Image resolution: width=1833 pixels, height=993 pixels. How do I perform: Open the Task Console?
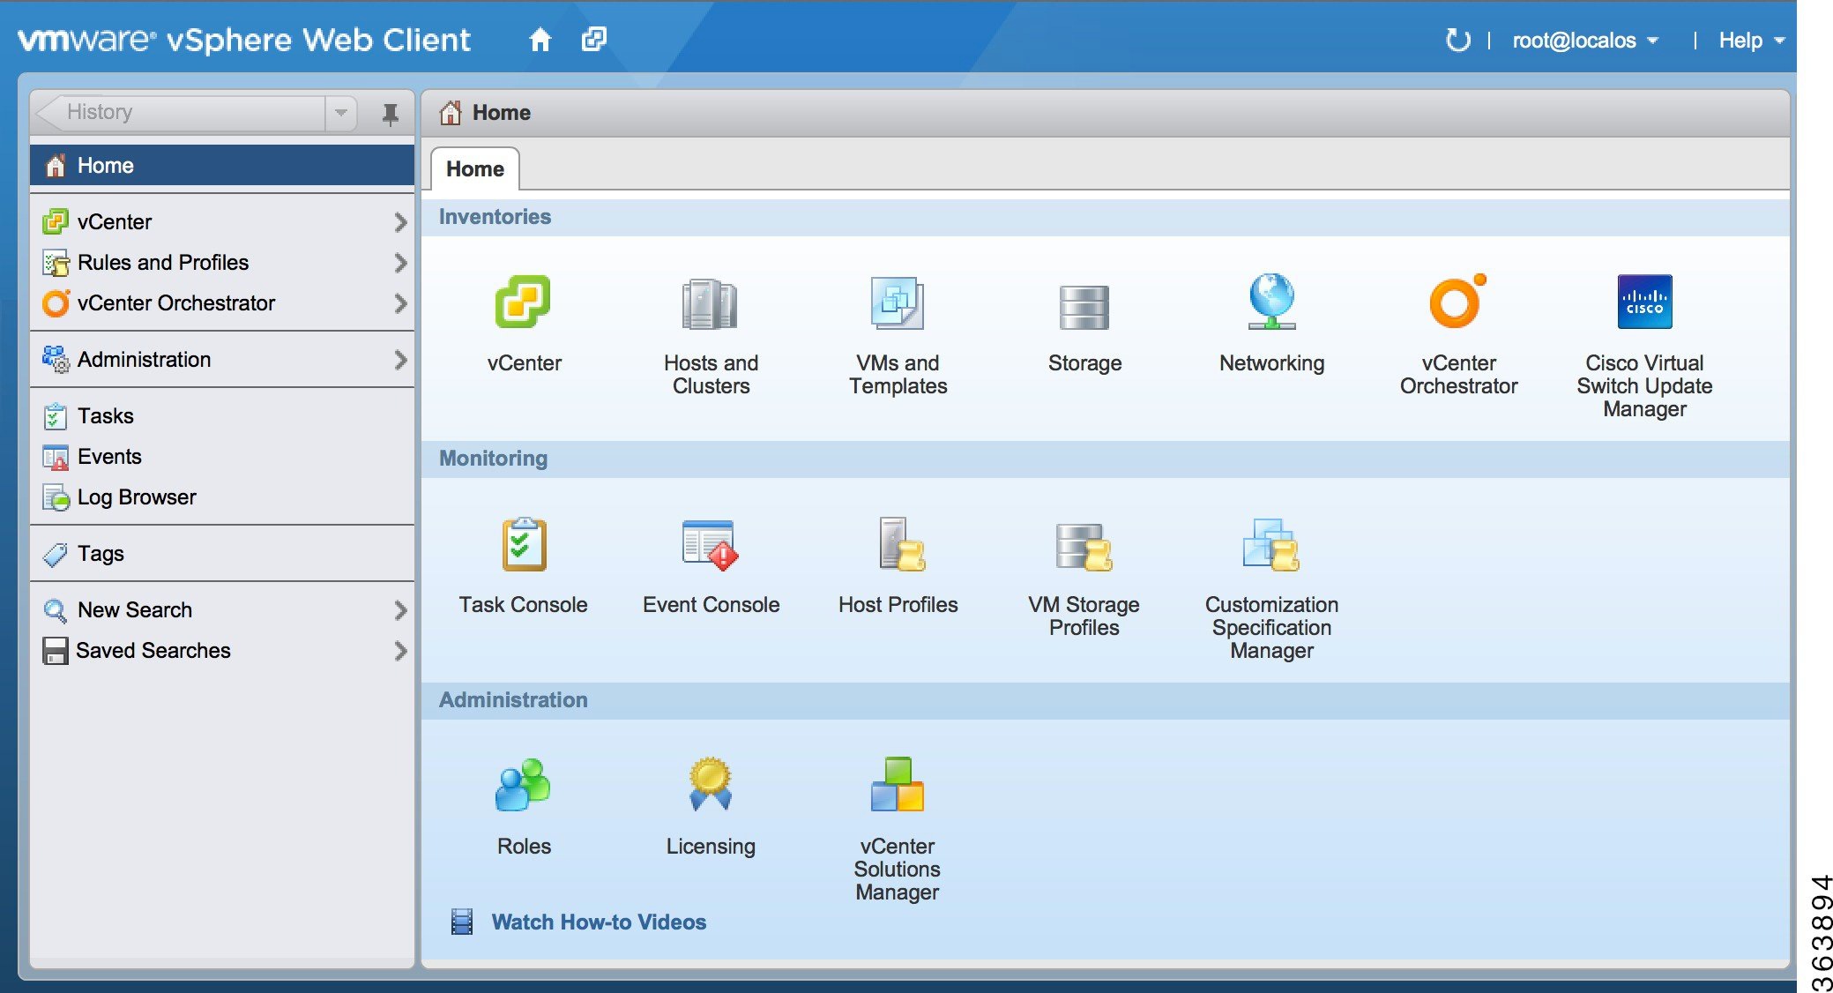click(x=523, y=564)
